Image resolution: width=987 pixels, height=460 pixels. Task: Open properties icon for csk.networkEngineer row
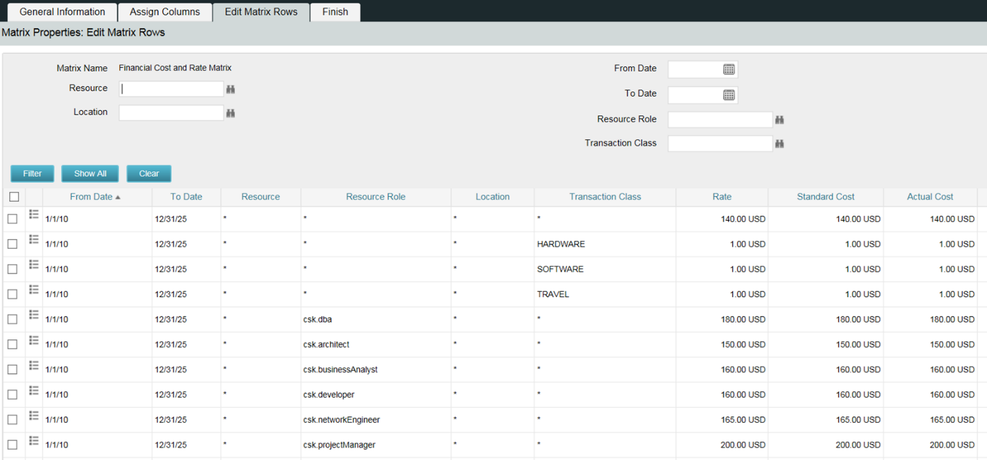tap(34, 415)
